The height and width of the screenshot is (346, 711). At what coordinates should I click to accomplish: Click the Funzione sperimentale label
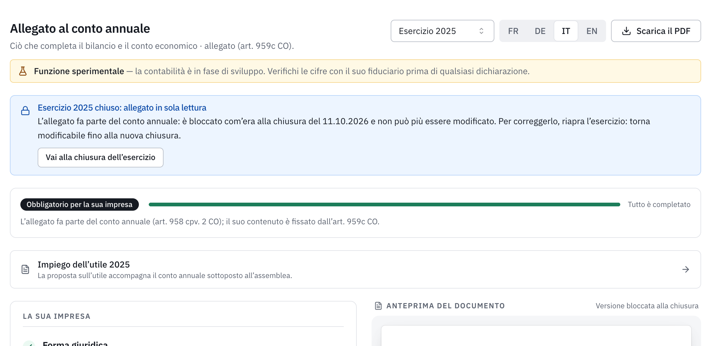(x=79, y=71)
